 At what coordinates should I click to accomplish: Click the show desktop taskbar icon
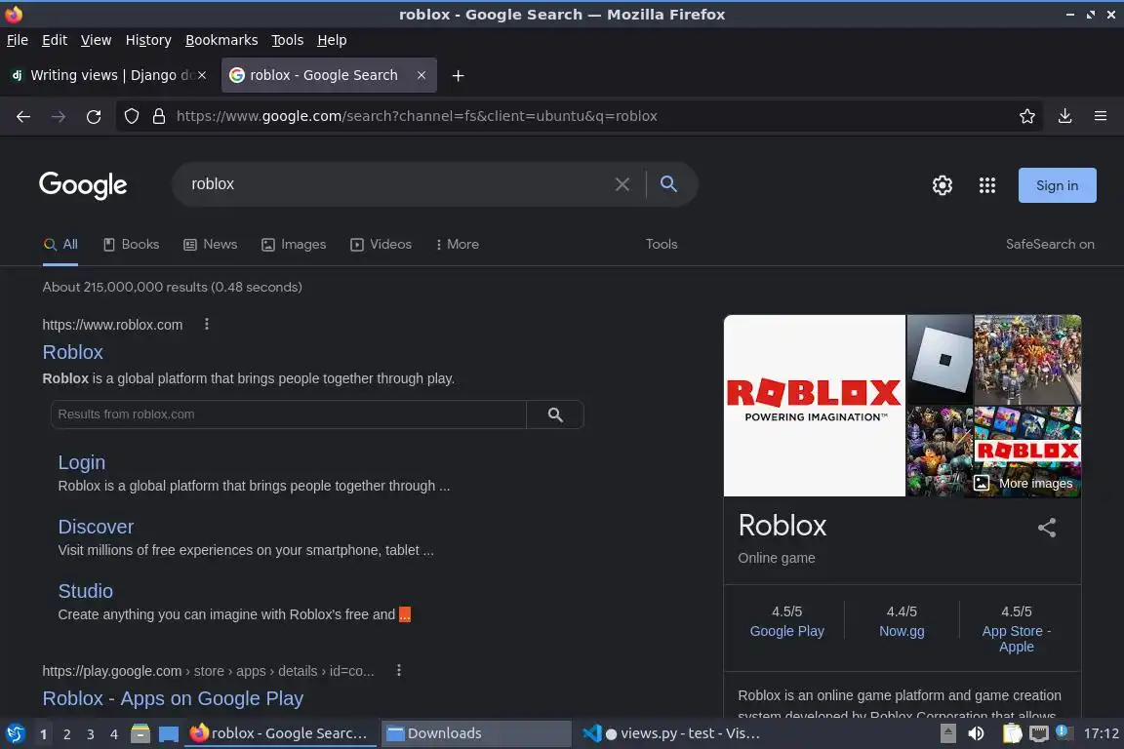click(169, 733)
